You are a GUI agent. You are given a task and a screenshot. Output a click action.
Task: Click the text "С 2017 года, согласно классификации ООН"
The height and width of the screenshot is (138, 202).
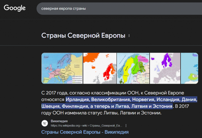pyautogui.click(x=90, y=93)
